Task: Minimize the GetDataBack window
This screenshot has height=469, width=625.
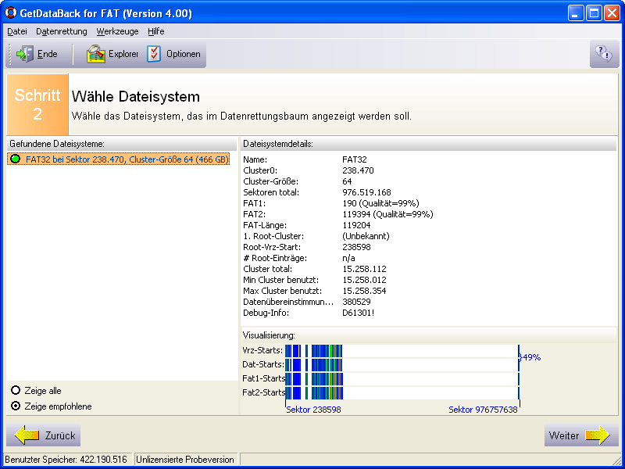Action: click(575, 13)
